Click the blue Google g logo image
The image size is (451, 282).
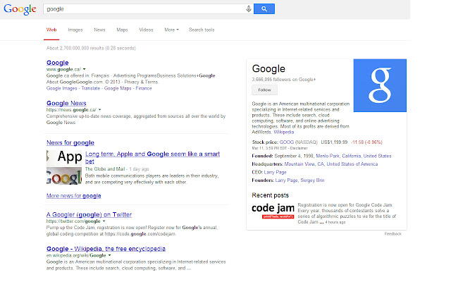380,85
